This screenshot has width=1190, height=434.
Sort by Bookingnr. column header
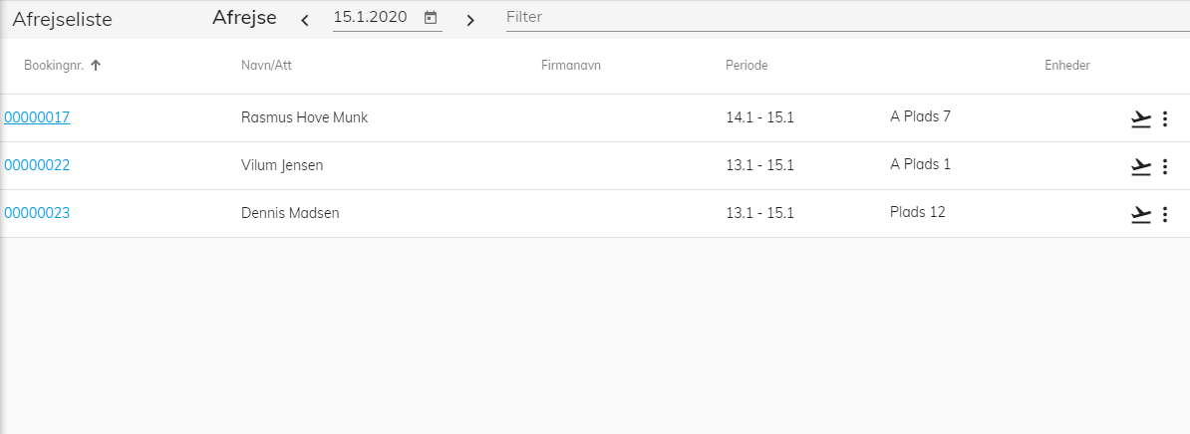[x=54, y=65]
